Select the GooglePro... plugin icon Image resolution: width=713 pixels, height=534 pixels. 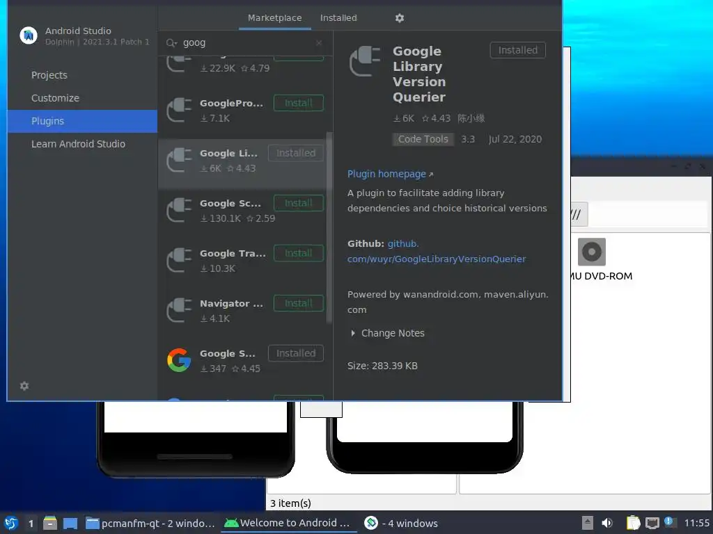[179, 110]
